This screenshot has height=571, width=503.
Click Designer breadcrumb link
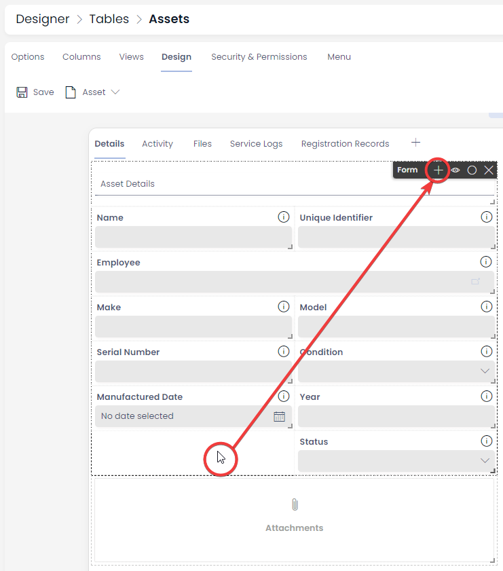pyautogui.click(x=43, y=19)
